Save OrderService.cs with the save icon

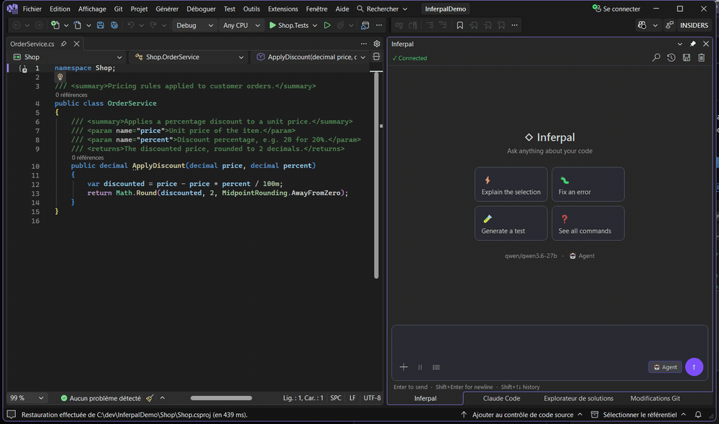click(101, 25)
